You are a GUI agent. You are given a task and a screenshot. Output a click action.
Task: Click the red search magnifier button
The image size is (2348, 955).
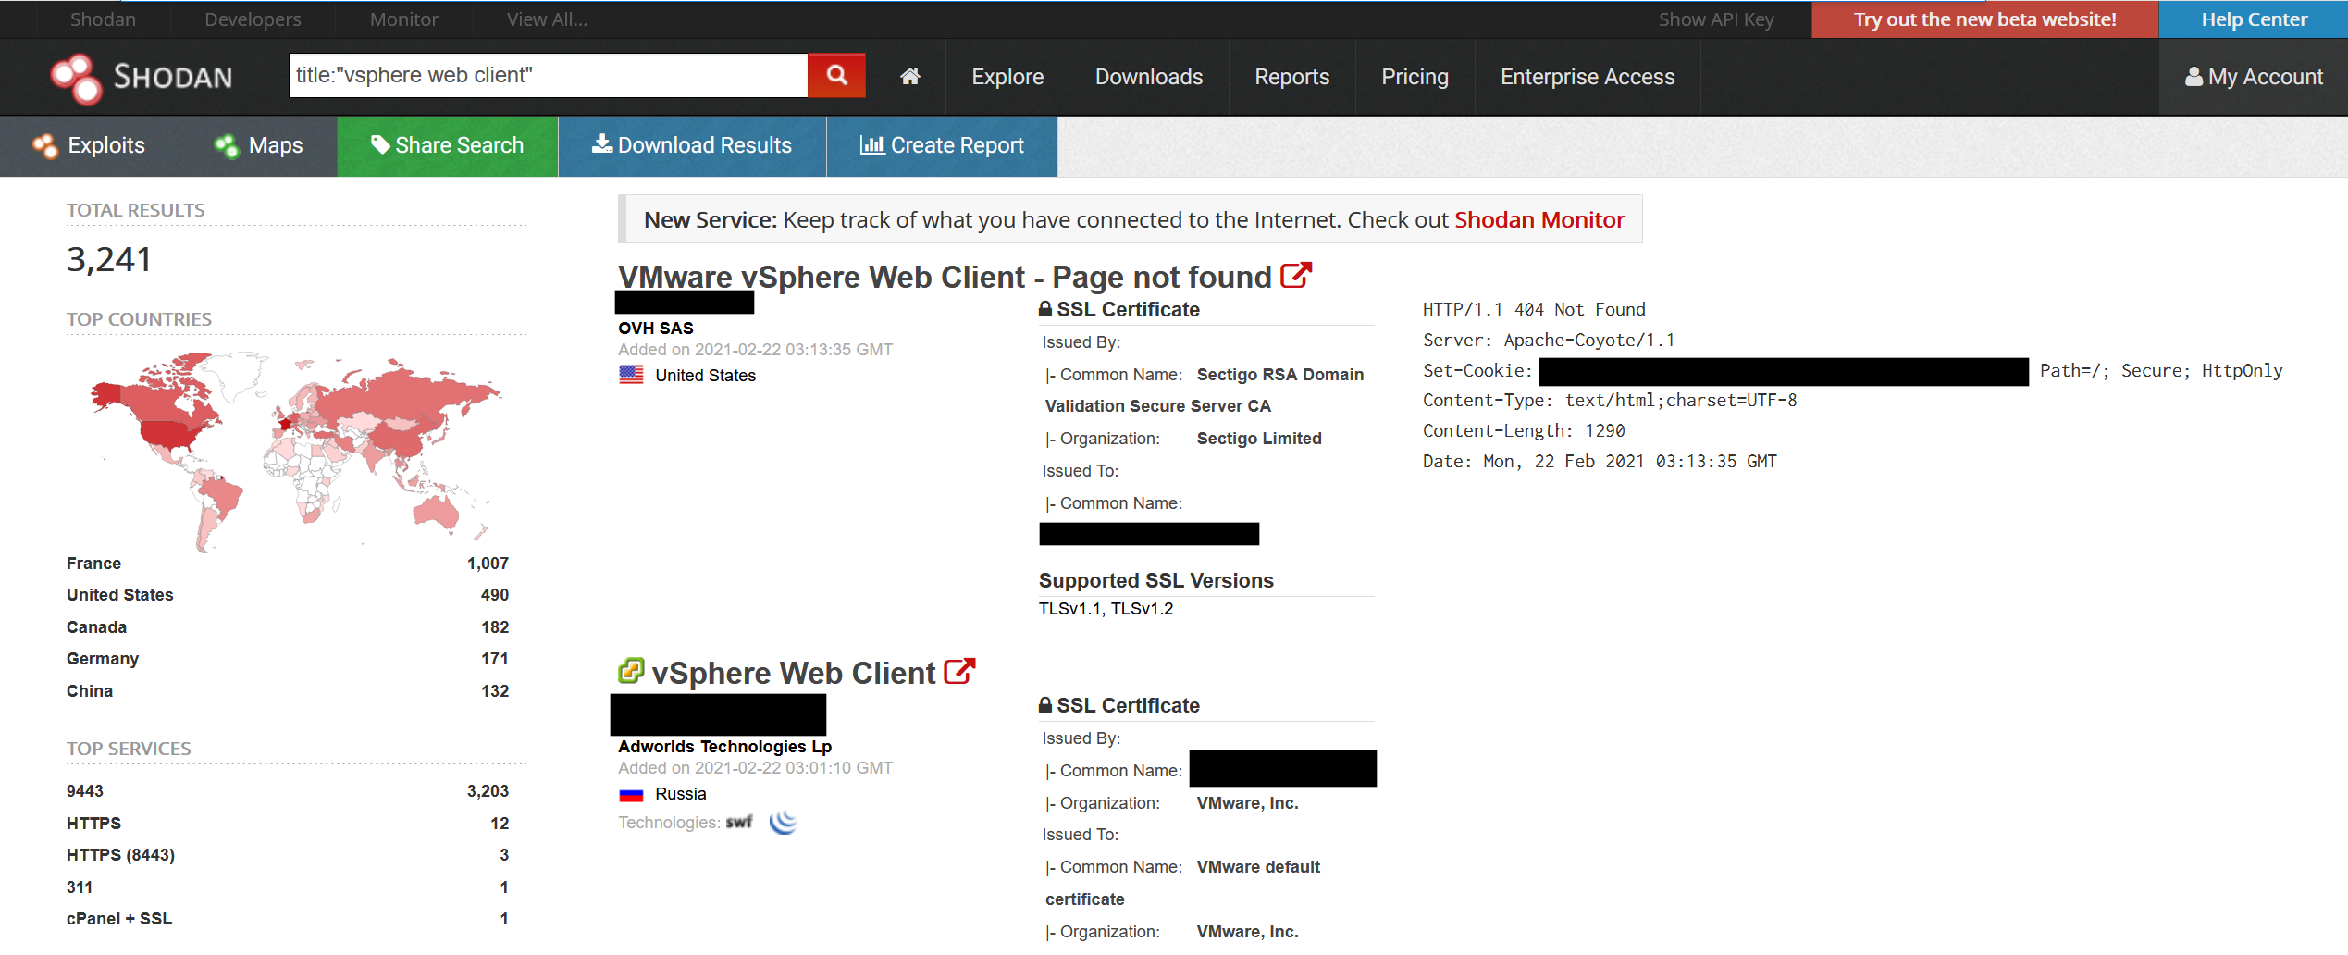[836, 75]
